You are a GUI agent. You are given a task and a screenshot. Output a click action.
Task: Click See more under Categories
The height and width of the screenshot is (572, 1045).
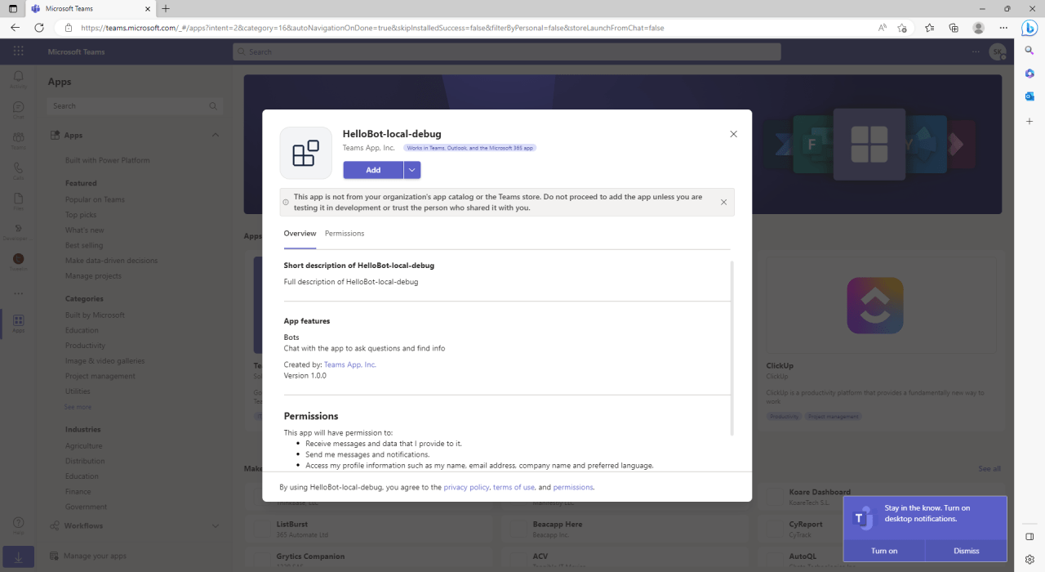(78, 406)
